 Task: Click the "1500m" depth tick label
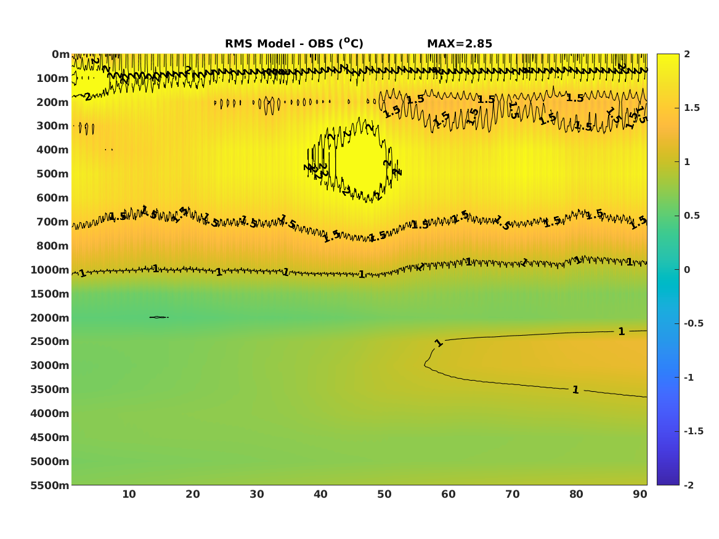pos(50,294)
